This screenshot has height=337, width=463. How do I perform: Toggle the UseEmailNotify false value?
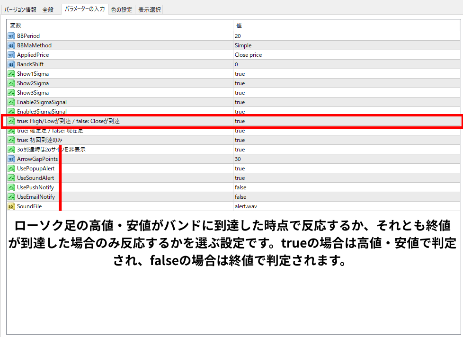pyautogui.click(x=240, y=197)
